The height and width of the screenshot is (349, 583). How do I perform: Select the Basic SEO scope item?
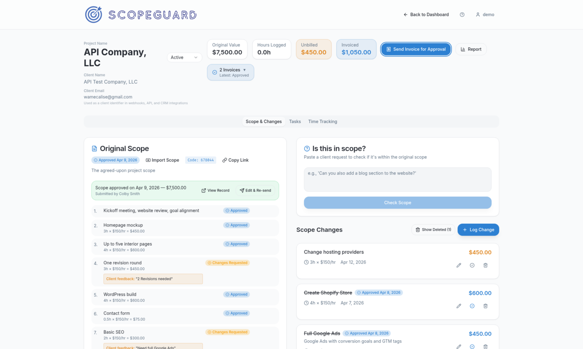[x=185, y=338]
